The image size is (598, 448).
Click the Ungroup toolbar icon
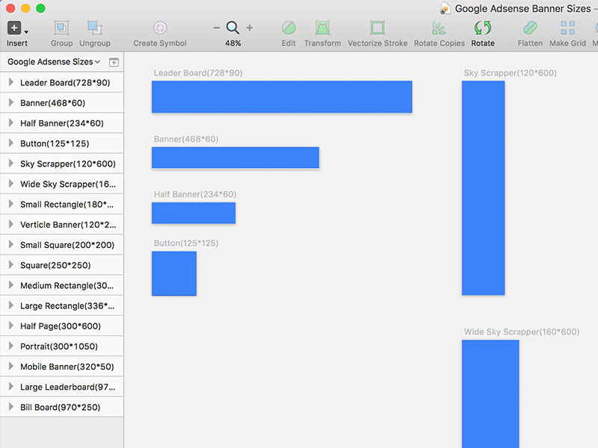[x=94, y=28]
